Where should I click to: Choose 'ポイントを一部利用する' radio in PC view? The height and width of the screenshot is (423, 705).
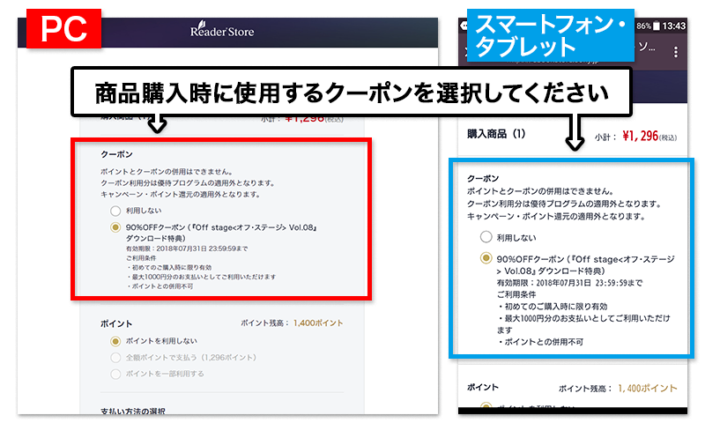115,374
